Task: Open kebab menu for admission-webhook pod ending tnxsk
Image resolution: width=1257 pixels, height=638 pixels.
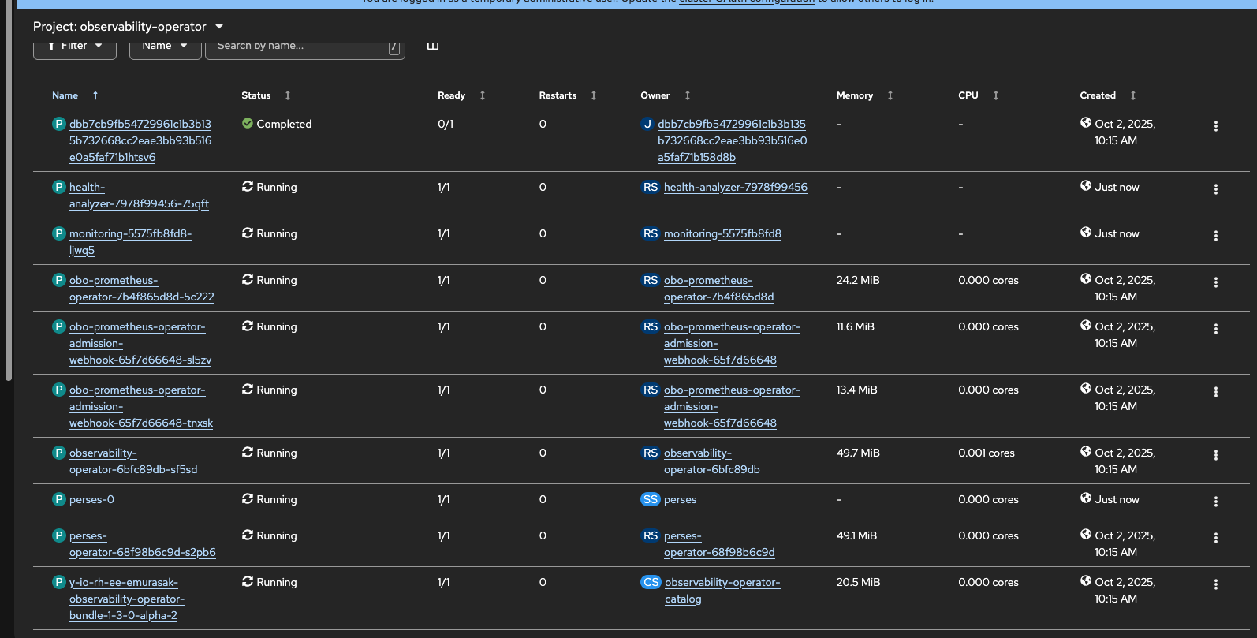Action: click(1215, 392)
